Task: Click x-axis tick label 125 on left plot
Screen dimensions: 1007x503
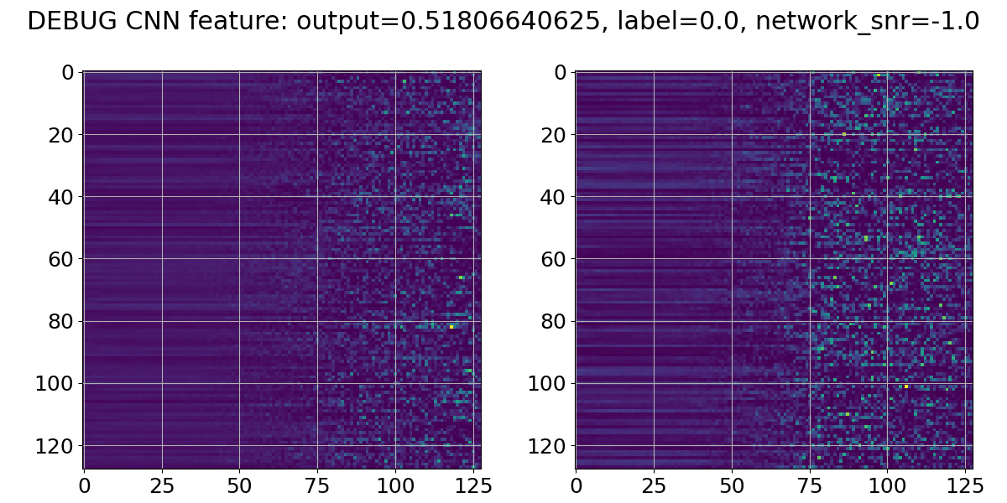Action: point(473,485)
